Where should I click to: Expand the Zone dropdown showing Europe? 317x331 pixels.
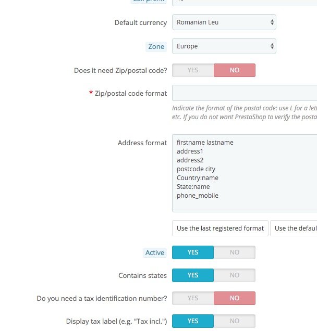224,46
